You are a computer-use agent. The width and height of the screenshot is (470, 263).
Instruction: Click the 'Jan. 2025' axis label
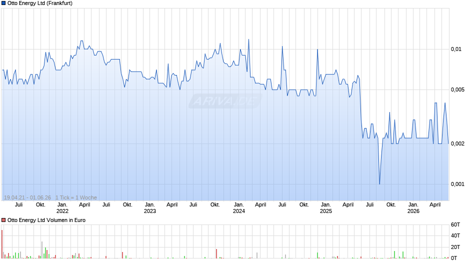click(326, 208)
